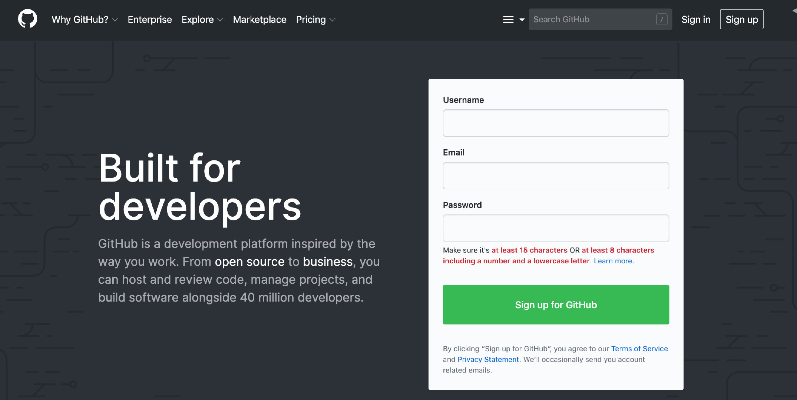Click into the Username field
797x400 pixels.
click(x=556, y=123)
